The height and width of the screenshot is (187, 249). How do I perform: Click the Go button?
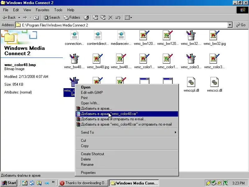point(241,25)
